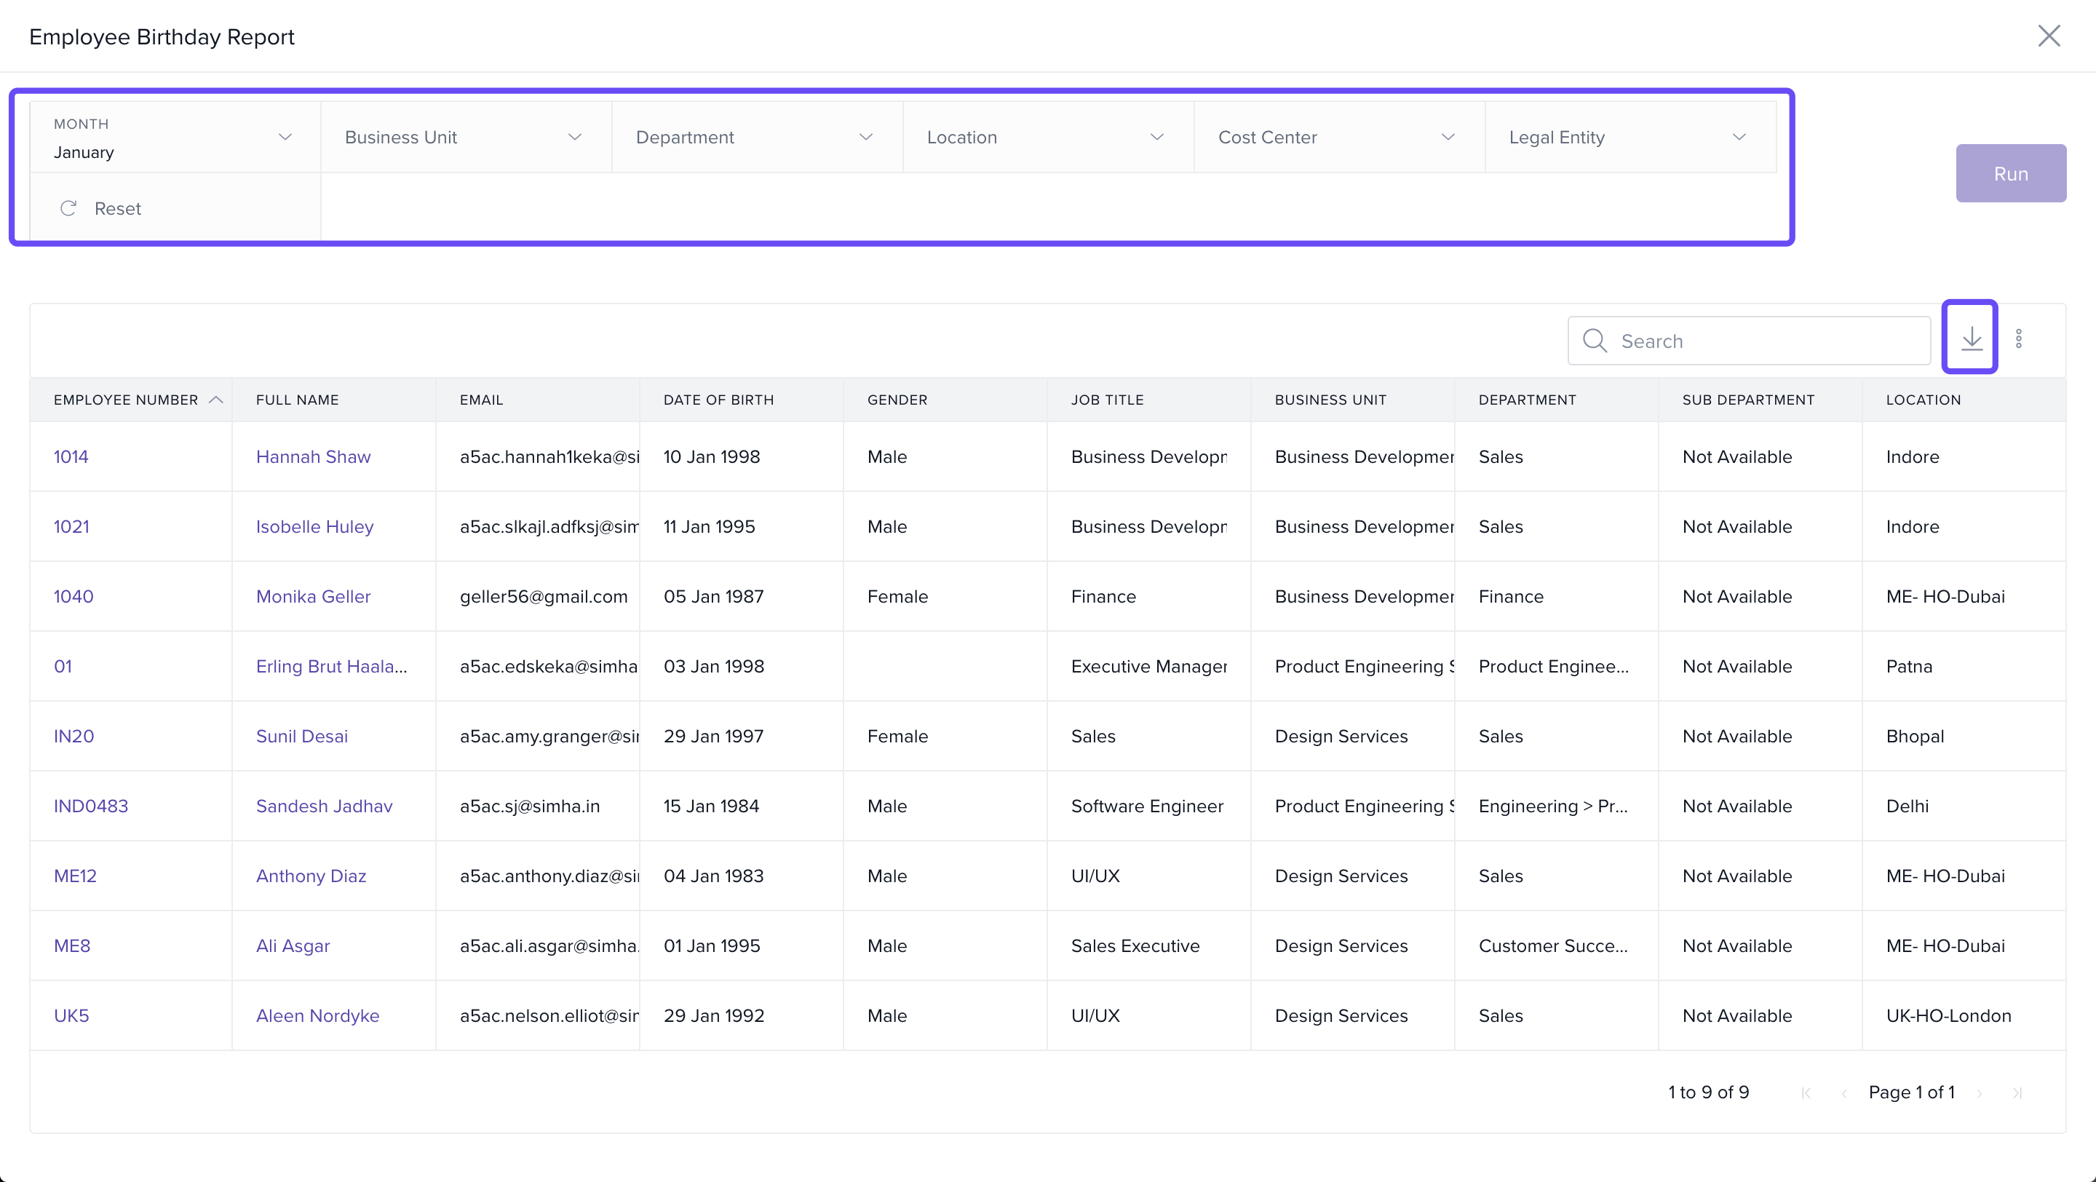Sort by Date of Birth column header
Viewport: 2096px width, 1182px height.
pos(718,400)
